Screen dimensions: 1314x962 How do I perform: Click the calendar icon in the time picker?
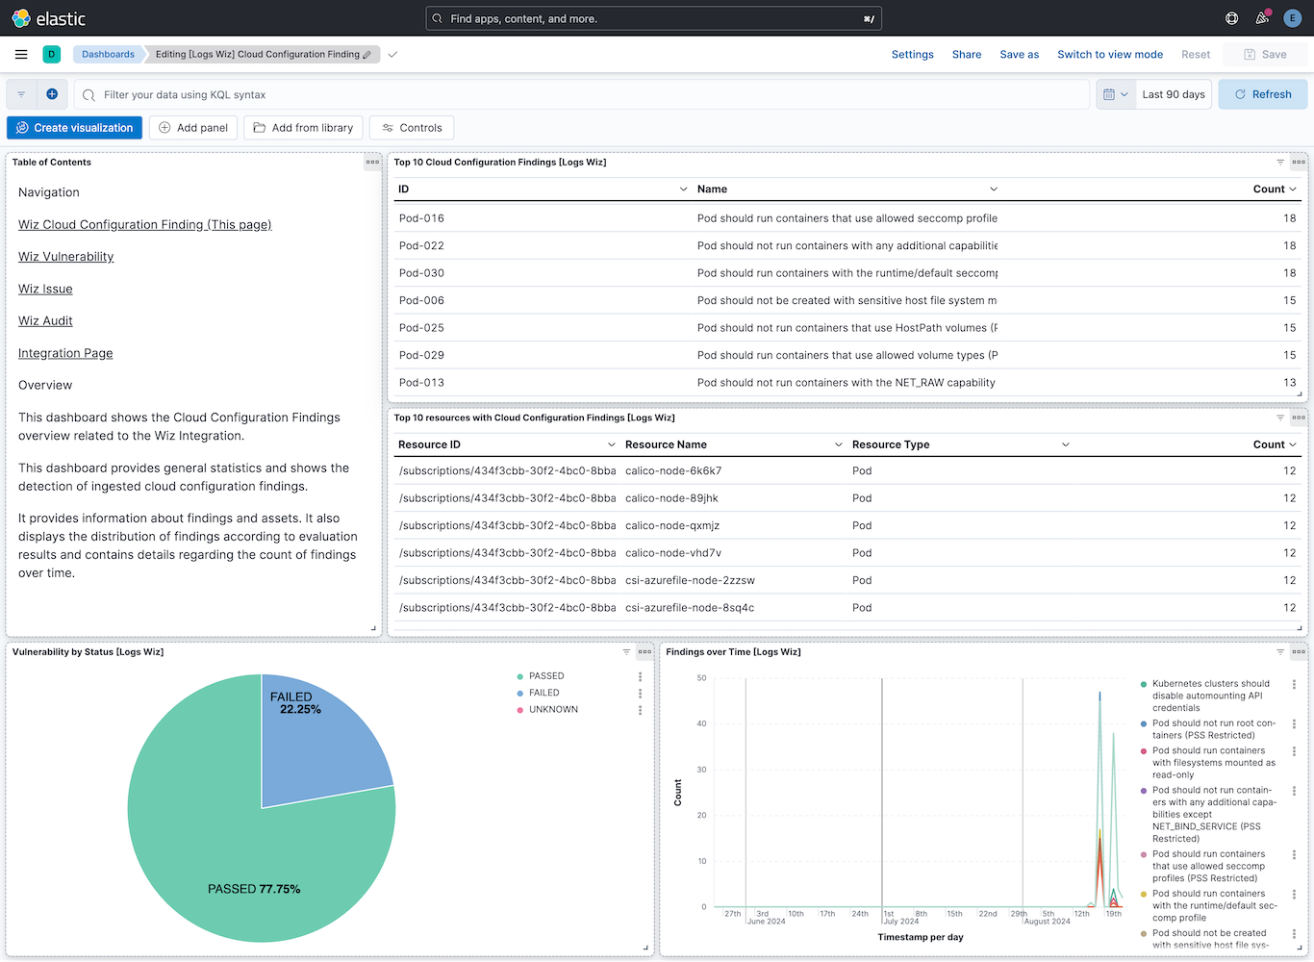(1107, 93)
